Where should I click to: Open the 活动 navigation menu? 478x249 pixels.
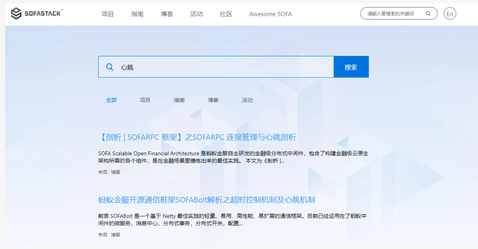tap(196, 14)
